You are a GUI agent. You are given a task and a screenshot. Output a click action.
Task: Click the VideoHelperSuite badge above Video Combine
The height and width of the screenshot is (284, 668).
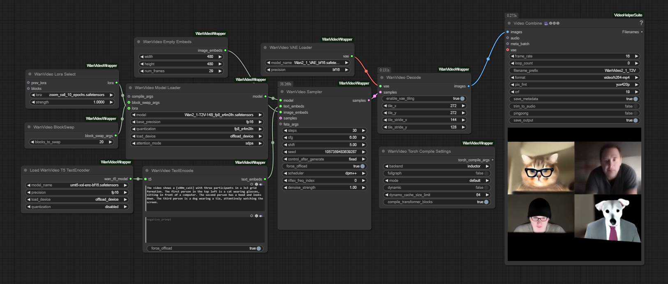[628, 15]
